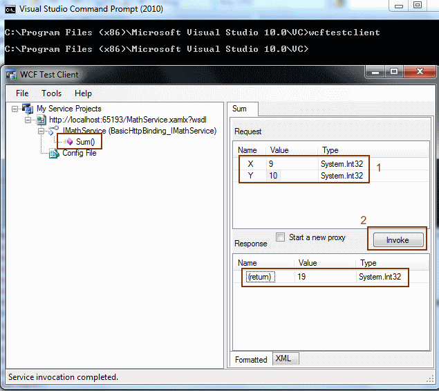Click the My Service Projects computer icon
439x391 pixels.
[28, 109]
